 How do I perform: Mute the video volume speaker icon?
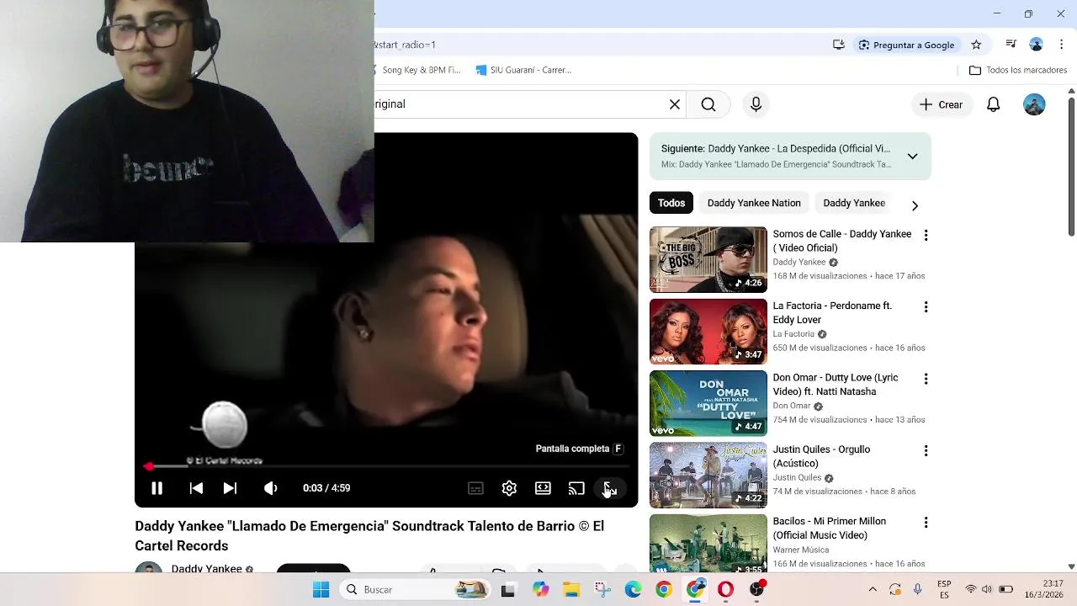pyautogui.click(x=270, y=488)
